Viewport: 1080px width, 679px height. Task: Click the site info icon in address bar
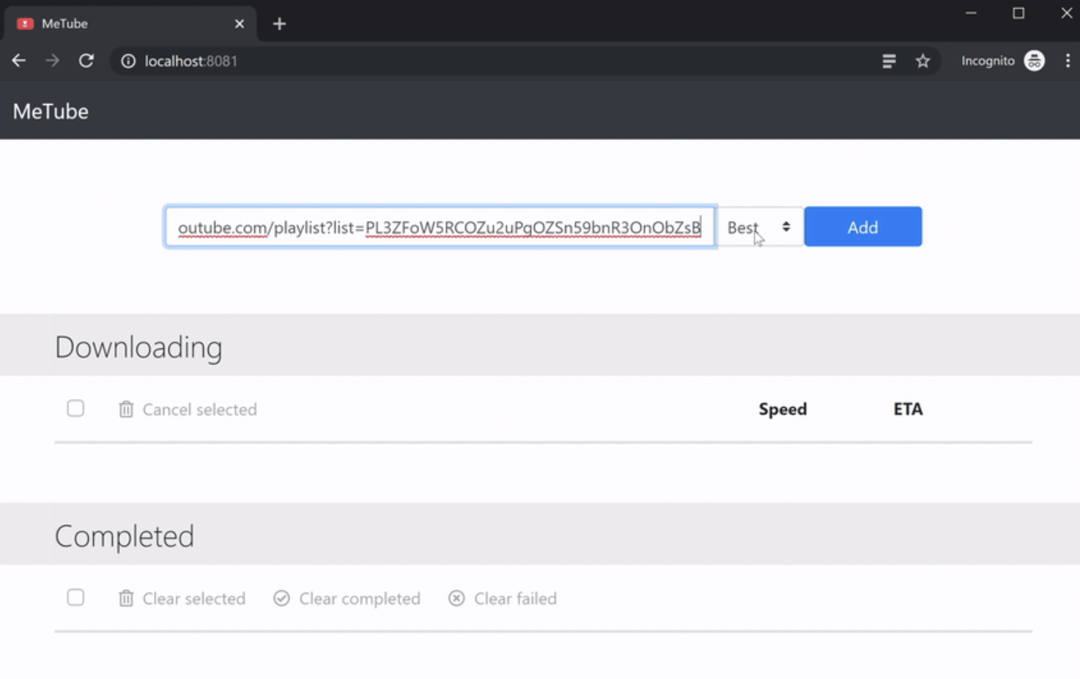click(127, 61)
